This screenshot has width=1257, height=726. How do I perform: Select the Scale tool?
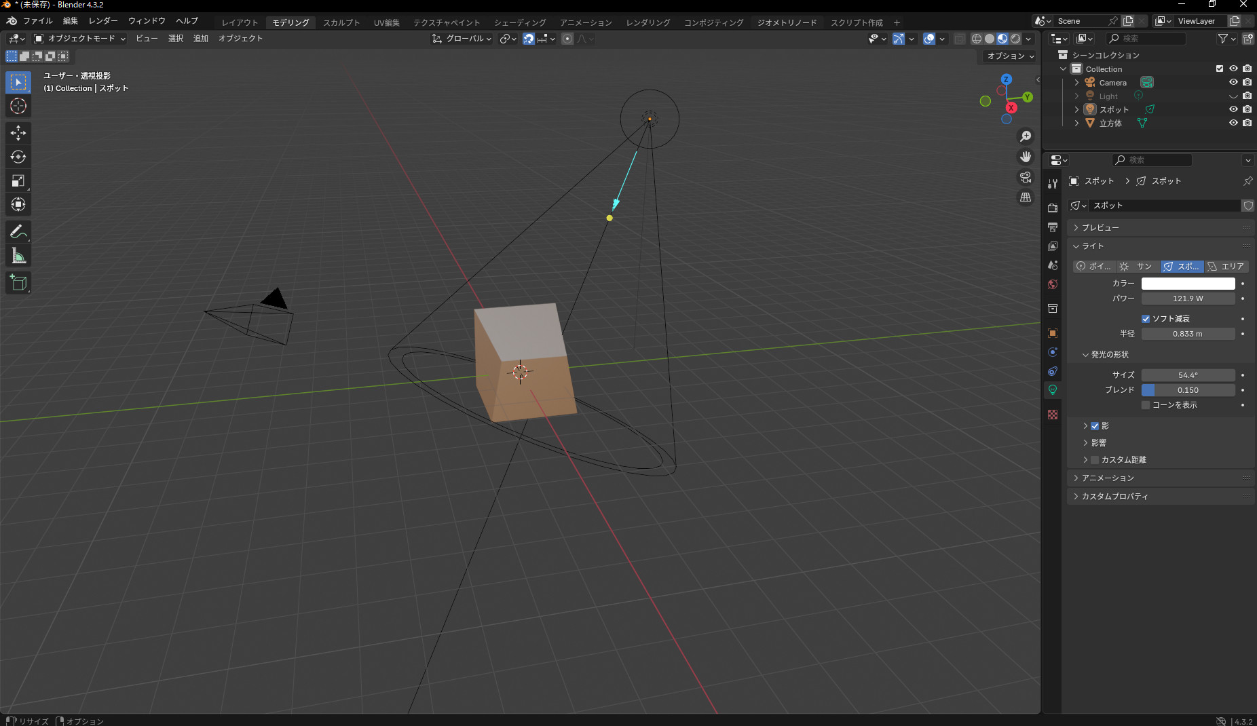click(x=18, y=180)
